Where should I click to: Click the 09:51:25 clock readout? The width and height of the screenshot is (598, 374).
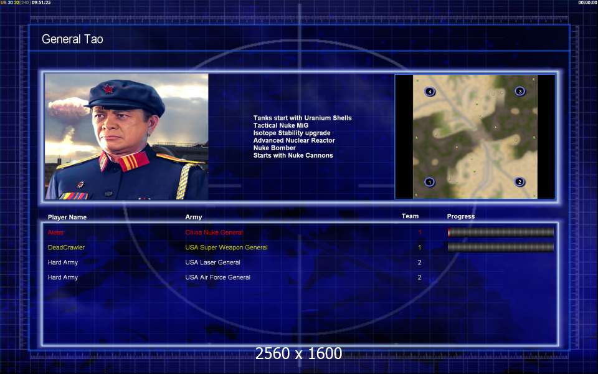click(41, 2)
